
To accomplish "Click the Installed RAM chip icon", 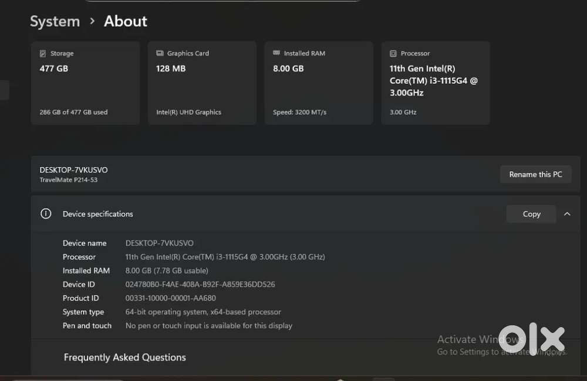I will point(276,53).
